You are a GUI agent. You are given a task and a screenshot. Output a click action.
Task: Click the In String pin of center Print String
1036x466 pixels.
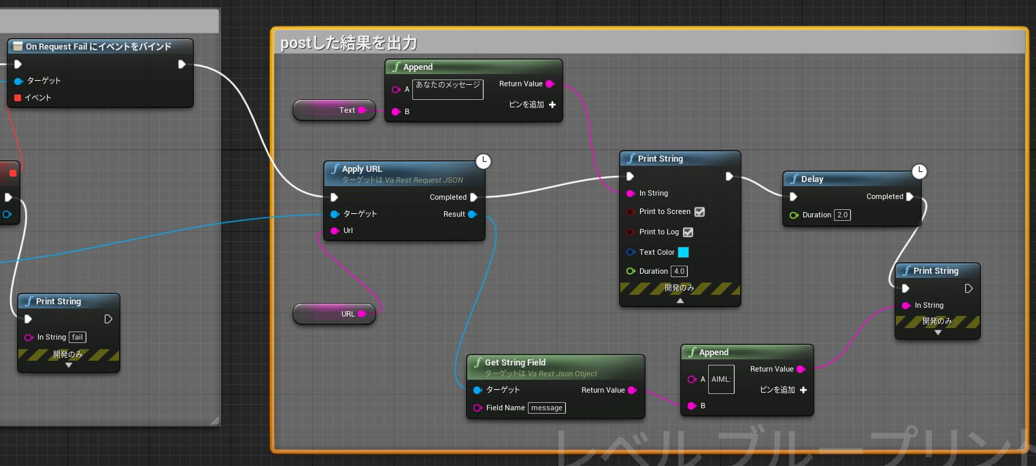click(631, 194)
